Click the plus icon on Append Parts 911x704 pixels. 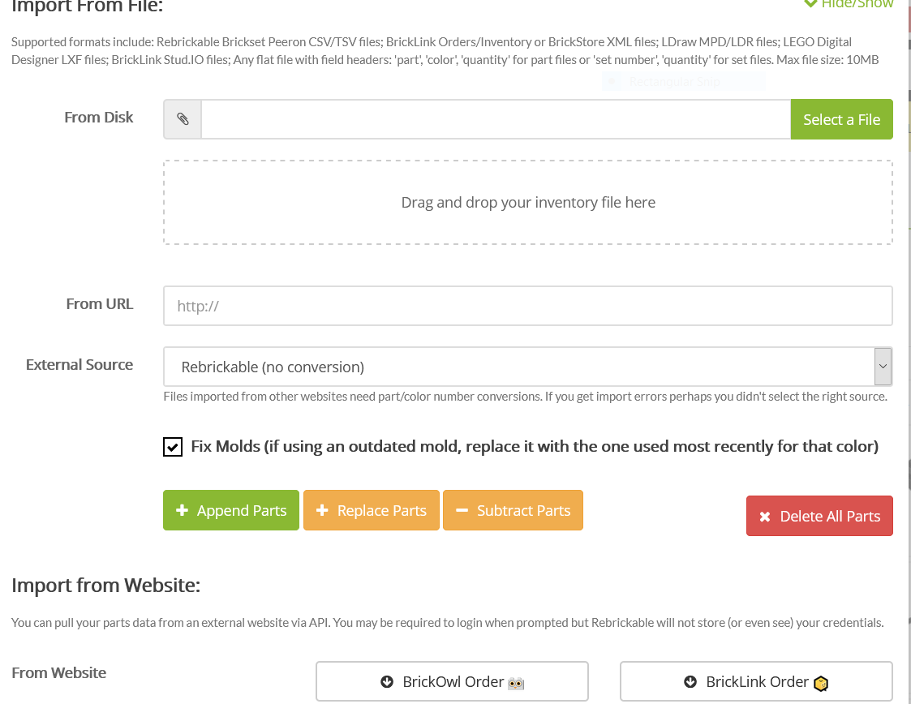[x=183, y=511]
